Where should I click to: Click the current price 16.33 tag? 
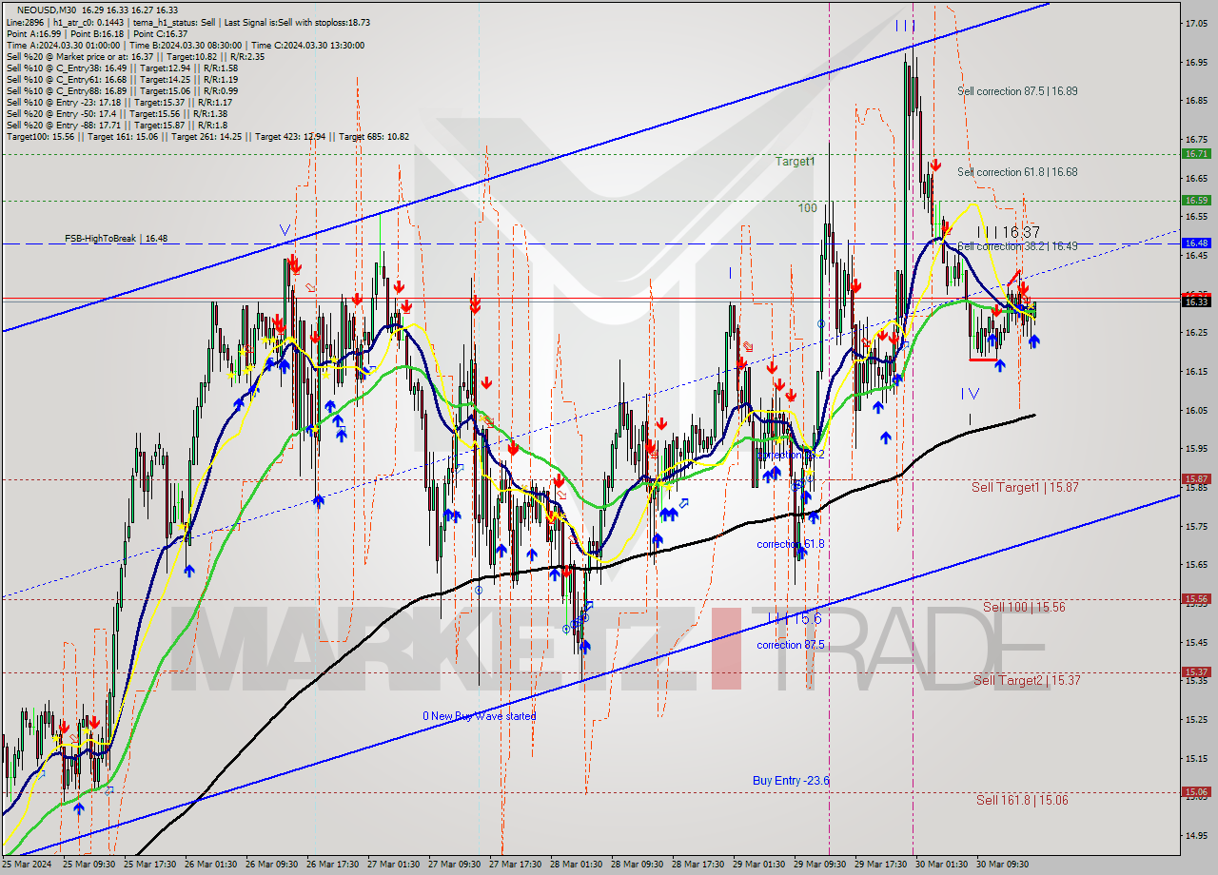point(1196,301)
